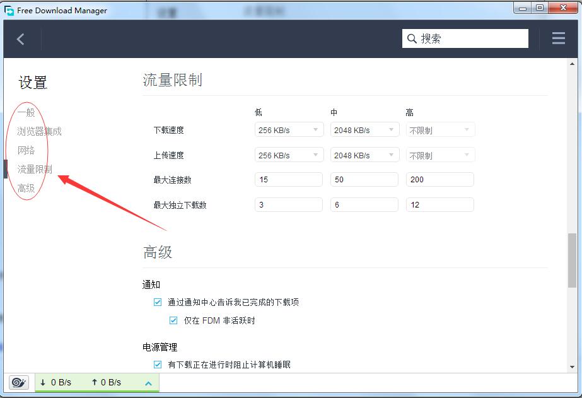Collapse the speed panel chevron
Screen dimensions: 582x398
pyautogui.click(x=148, y=382)
